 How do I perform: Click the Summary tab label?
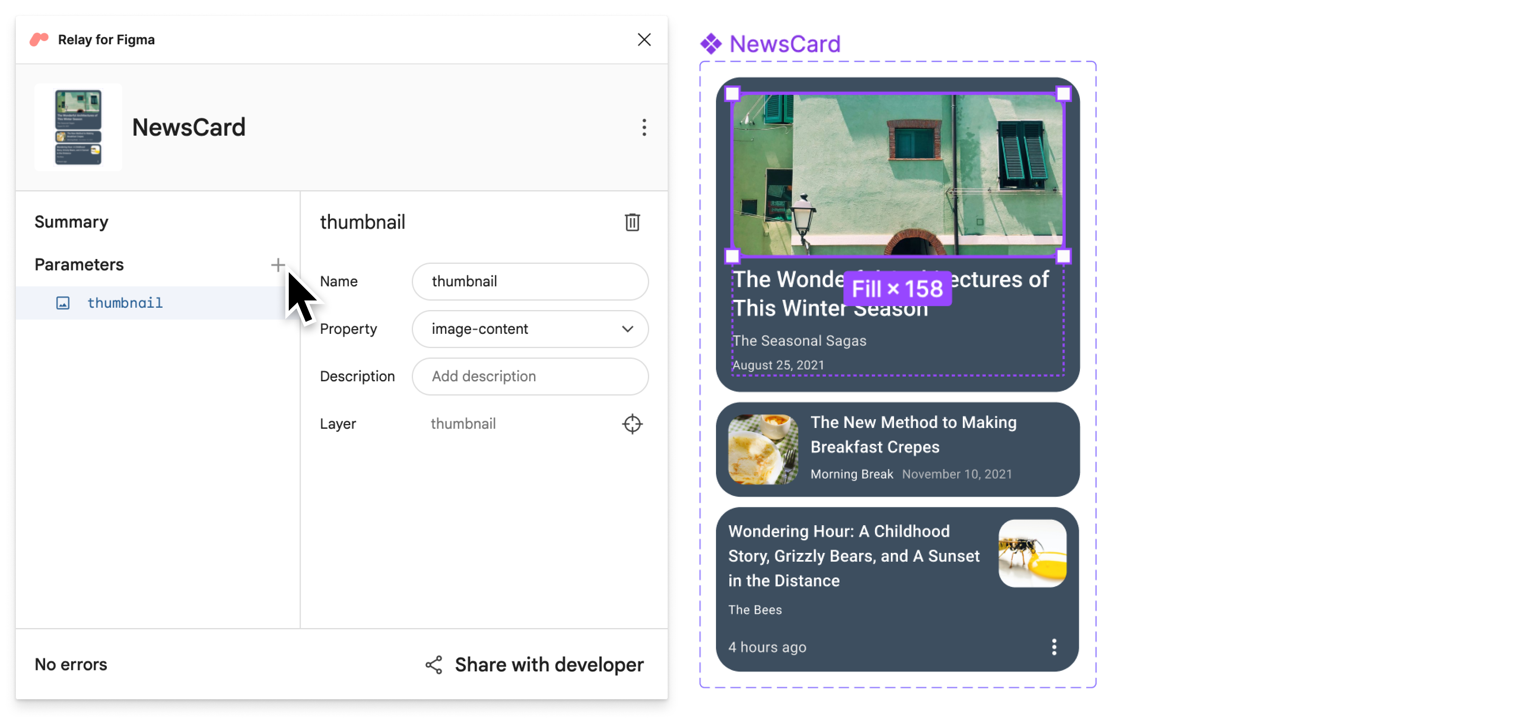pos(70,221)
